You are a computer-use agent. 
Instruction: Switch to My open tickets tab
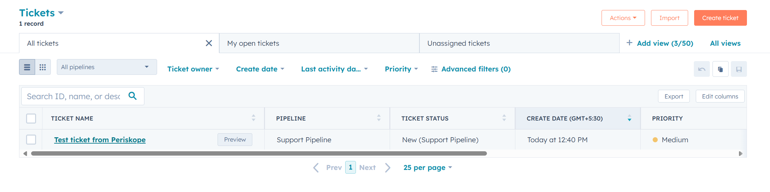(x=319, y=43)
